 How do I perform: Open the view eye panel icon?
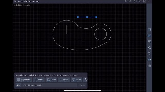click(149, 42)
